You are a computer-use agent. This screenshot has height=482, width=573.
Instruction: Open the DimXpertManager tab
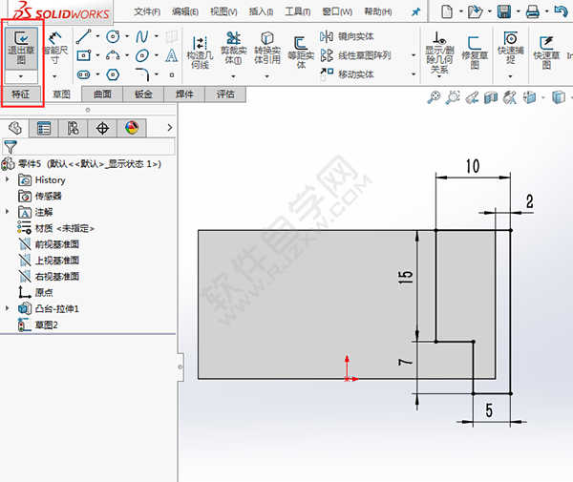(102, 128)
